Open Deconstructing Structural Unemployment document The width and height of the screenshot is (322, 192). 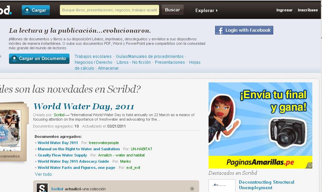pos(266,185)
